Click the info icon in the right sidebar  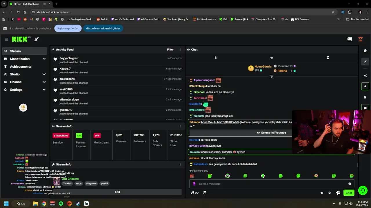(365, 51)
